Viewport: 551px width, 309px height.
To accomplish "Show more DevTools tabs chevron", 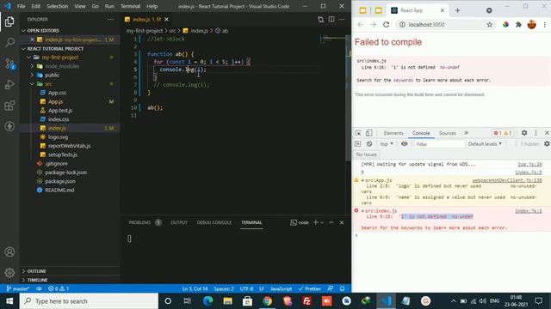I will point(466,133).
